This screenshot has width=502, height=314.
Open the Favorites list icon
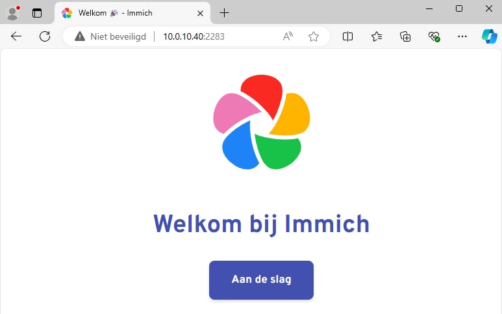(377, 36)
